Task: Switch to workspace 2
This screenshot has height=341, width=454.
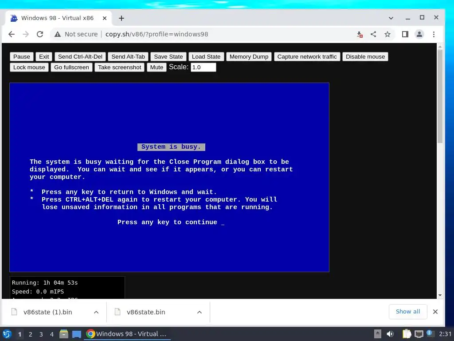Action: [x=31, y=334]
